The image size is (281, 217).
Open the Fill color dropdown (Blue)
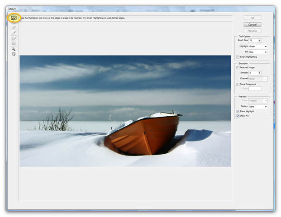point(258,52)
